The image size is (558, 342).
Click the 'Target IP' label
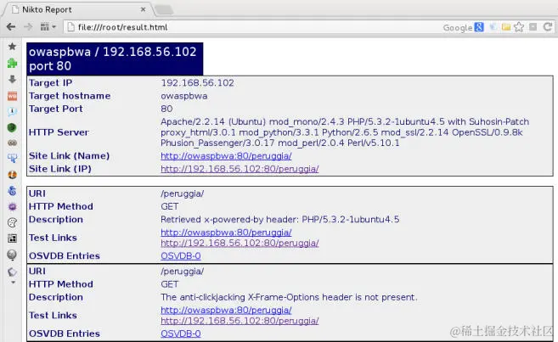coord(50,83)
